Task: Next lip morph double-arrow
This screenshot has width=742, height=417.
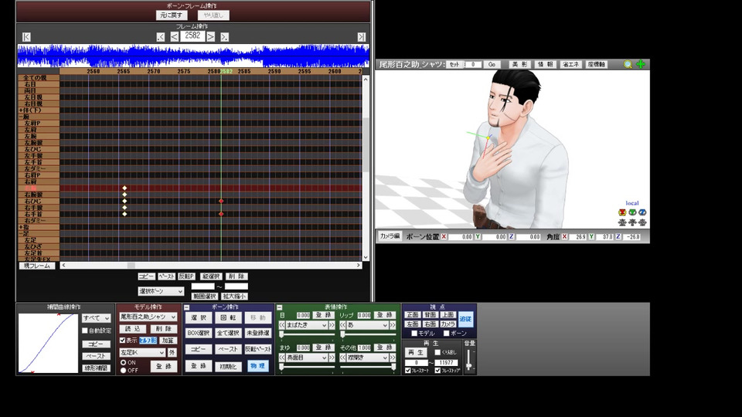Action: 393,325
